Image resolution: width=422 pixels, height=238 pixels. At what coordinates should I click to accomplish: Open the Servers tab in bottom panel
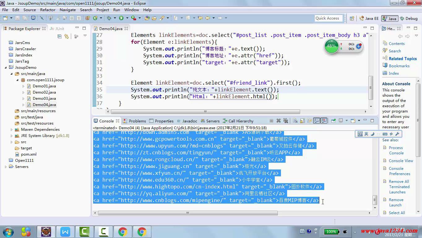point(210,121)
